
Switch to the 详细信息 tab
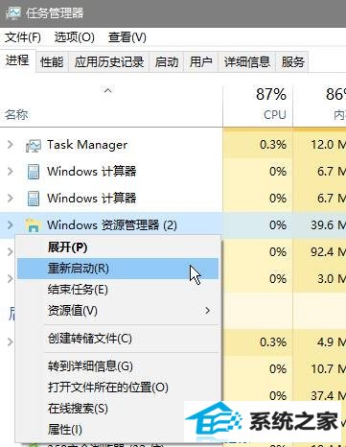pos(247,61)
